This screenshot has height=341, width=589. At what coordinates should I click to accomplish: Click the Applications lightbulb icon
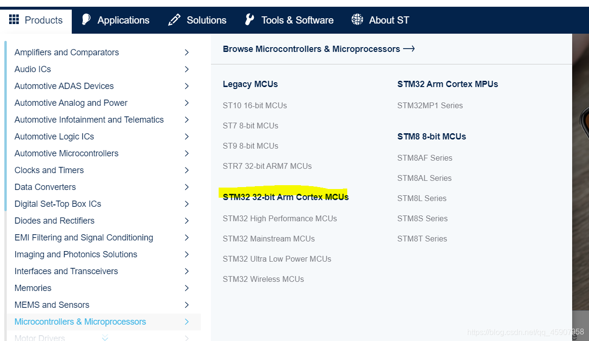[86, 20]
